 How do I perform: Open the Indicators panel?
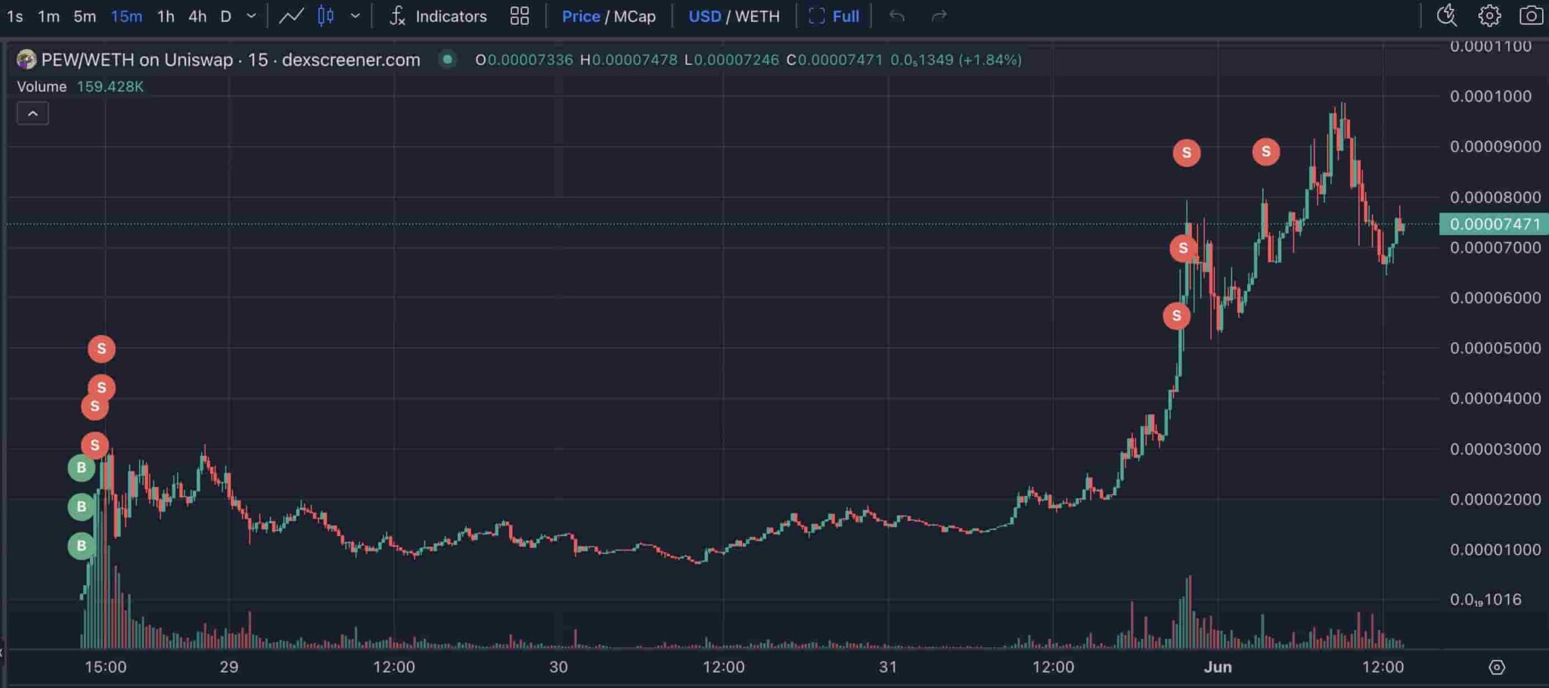point(438,16)
